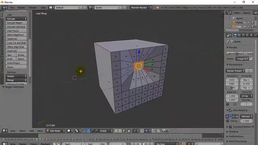Add a render preset with plus icon
The width and height of the screenshot is (258, 145).
click(247, 71)
